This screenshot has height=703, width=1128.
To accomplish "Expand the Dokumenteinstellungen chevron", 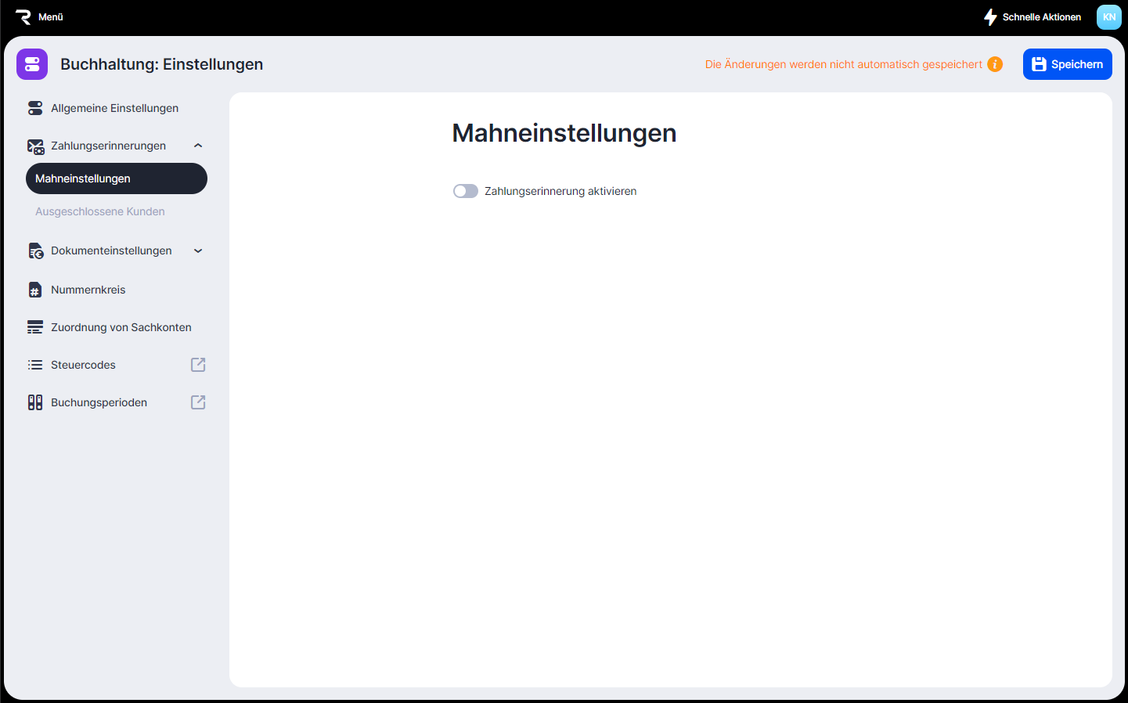I will coord(198,251).
